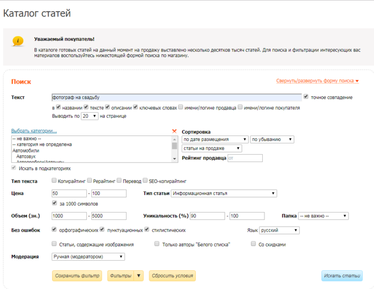Open the language 'русский' dropdown
Screen dimensions: 374x289
point(280,231)
